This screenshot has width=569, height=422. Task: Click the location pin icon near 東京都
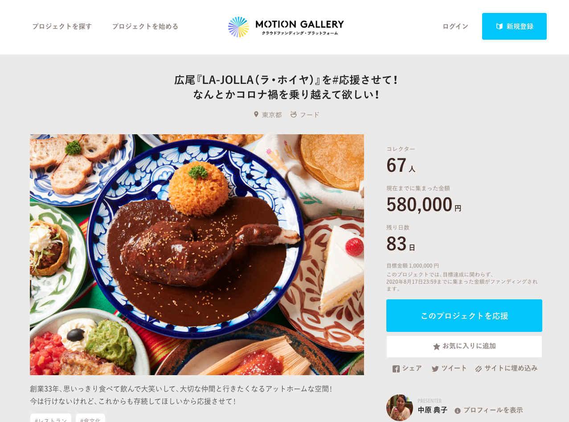point(256,114)
